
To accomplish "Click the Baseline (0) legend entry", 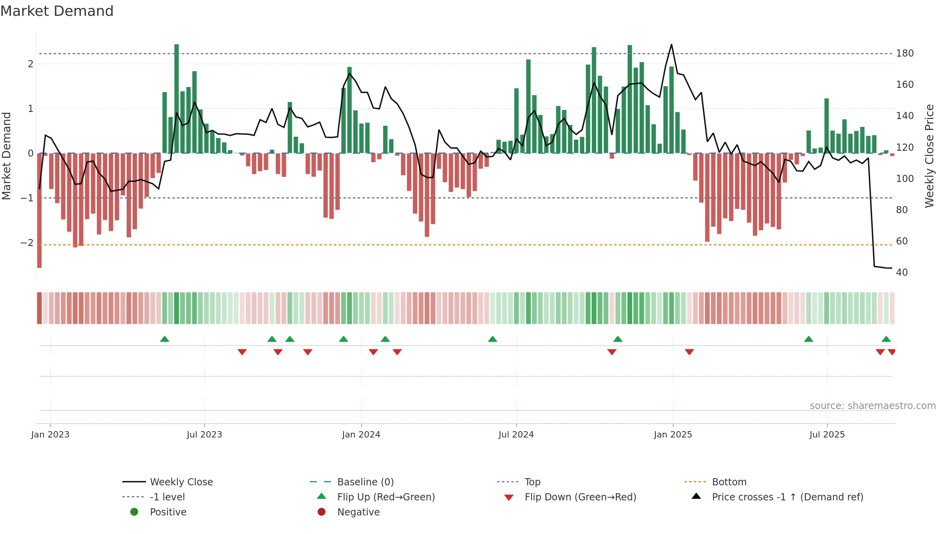I will point(351,482).
